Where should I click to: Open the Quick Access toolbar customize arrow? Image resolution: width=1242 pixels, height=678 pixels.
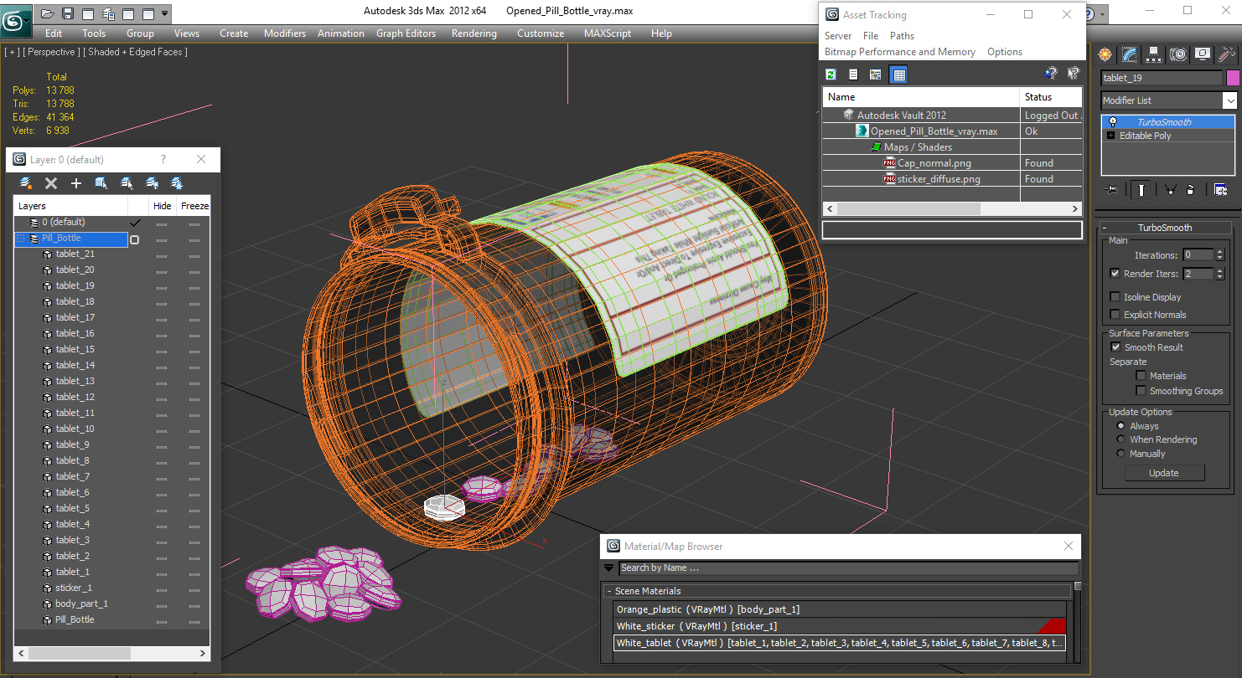(x=165, y=13)
